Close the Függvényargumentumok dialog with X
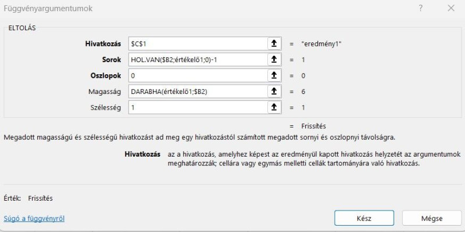The width and height of the screenshot is (465, 232). point(451,9)
